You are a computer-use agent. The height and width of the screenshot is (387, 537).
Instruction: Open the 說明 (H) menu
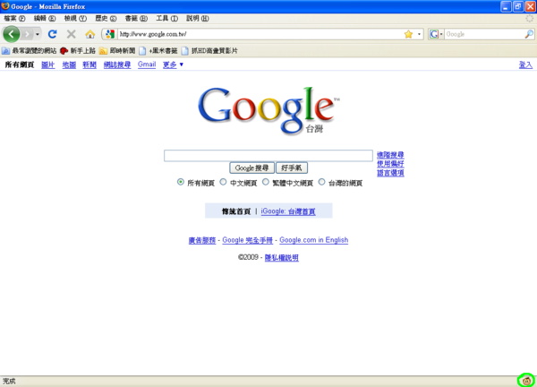[197, 18]
